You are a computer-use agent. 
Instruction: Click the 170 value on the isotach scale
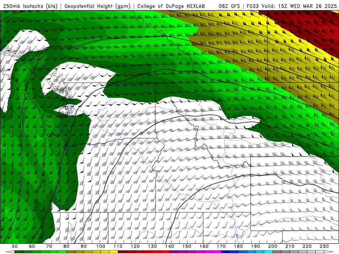tap(221, 246)
